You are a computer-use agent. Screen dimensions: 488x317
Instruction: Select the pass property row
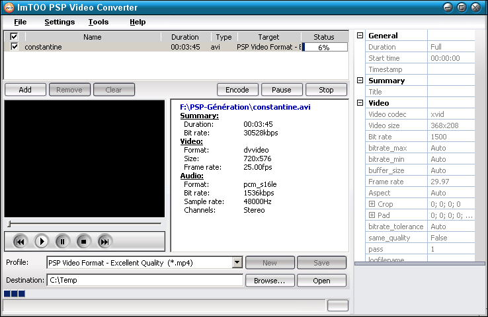pos(420,249)
